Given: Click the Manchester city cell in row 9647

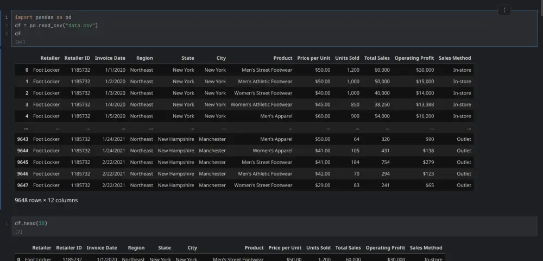Looking at the screenshot, I should click(212, 185).
